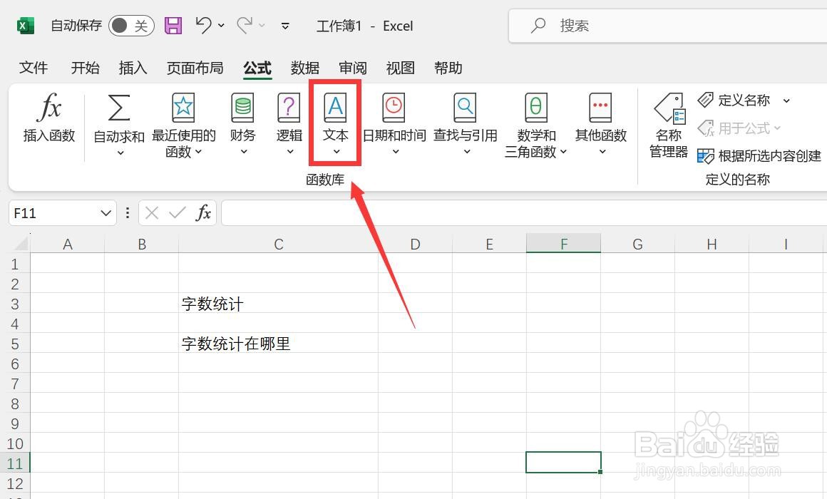827x499 pixels.
Task: Open 最近使用的函数 star book icon
Action: pyautogui.click(x=183, y=108)
